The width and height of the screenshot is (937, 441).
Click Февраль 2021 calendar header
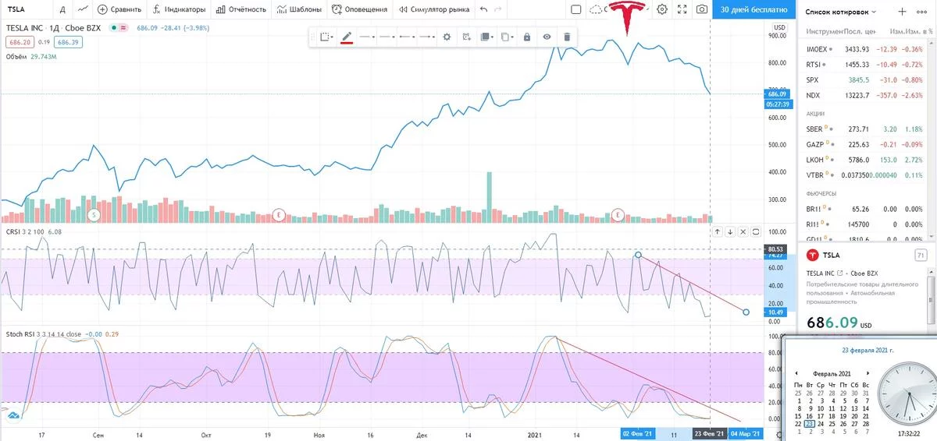tap(832, 373)
